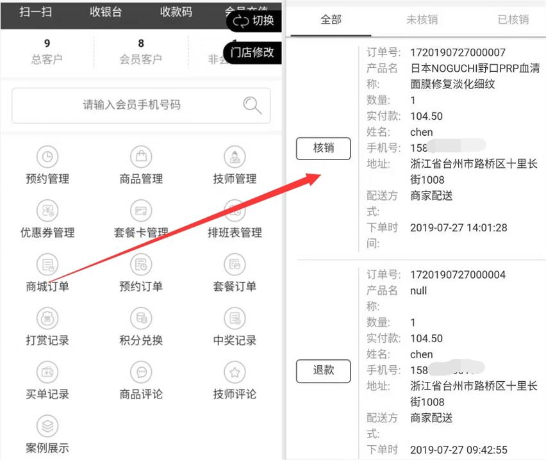This screenshot has width=546, height=460.
Task: Tap the 技师管理 label
Action: [235, 179]
